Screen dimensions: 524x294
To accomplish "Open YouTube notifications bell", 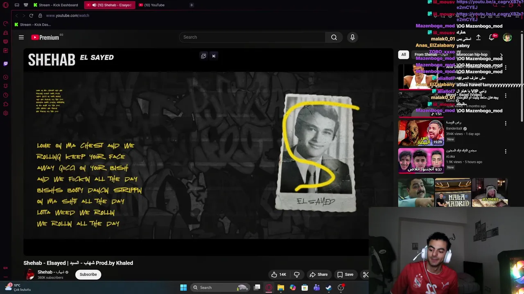I will [x=492, y=37].
